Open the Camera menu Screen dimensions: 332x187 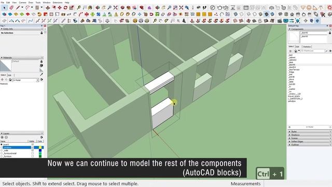coord(22,2)
